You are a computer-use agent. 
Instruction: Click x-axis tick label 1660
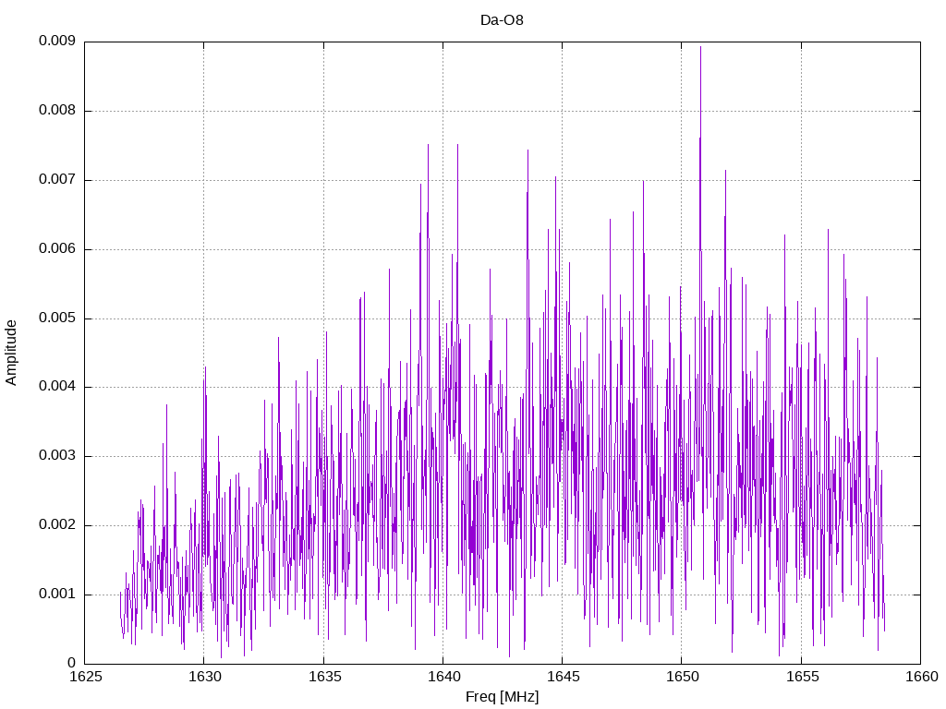921,677
